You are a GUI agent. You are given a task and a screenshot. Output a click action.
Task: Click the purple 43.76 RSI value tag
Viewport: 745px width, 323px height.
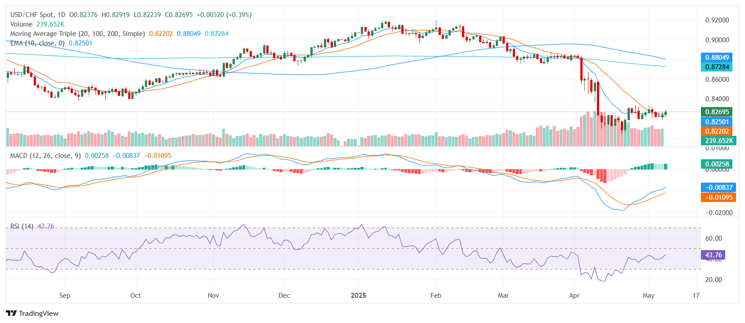pos(713,255)
